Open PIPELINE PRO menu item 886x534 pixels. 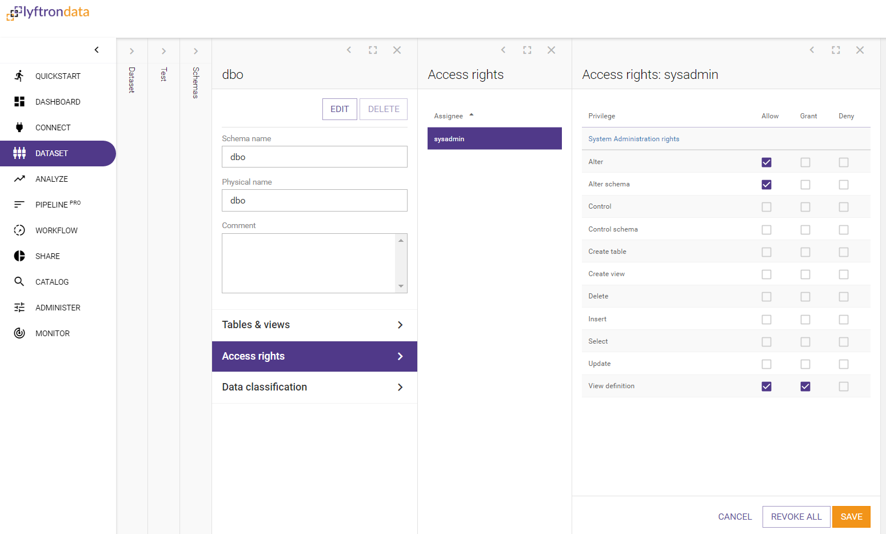(x=58, y=205)
